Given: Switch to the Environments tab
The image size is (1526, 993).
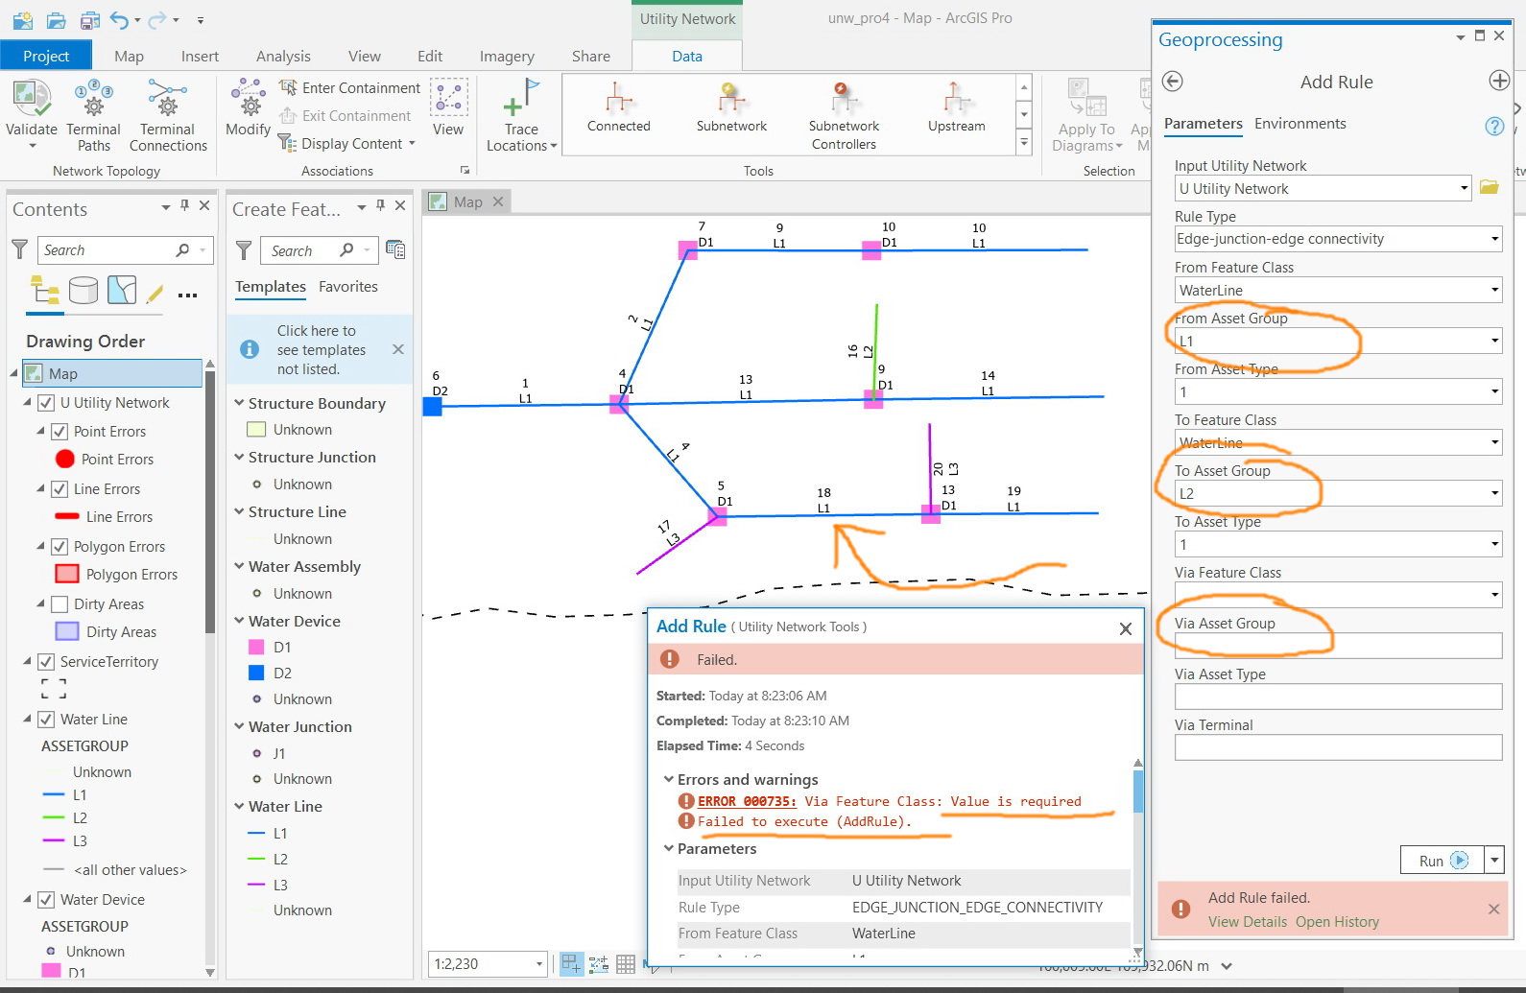Looking at the screenshot, I should click(x=1299, y=124).
